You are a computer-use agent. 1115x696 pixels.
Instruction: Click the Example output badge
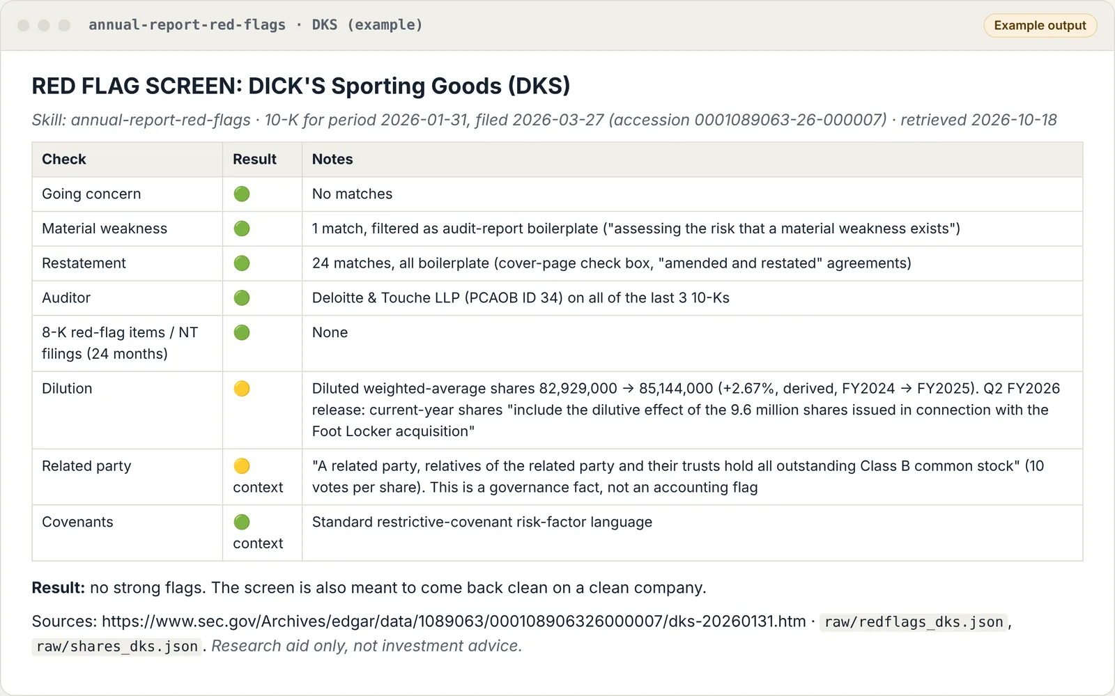pyautogui.click(x=1040, y=25)
